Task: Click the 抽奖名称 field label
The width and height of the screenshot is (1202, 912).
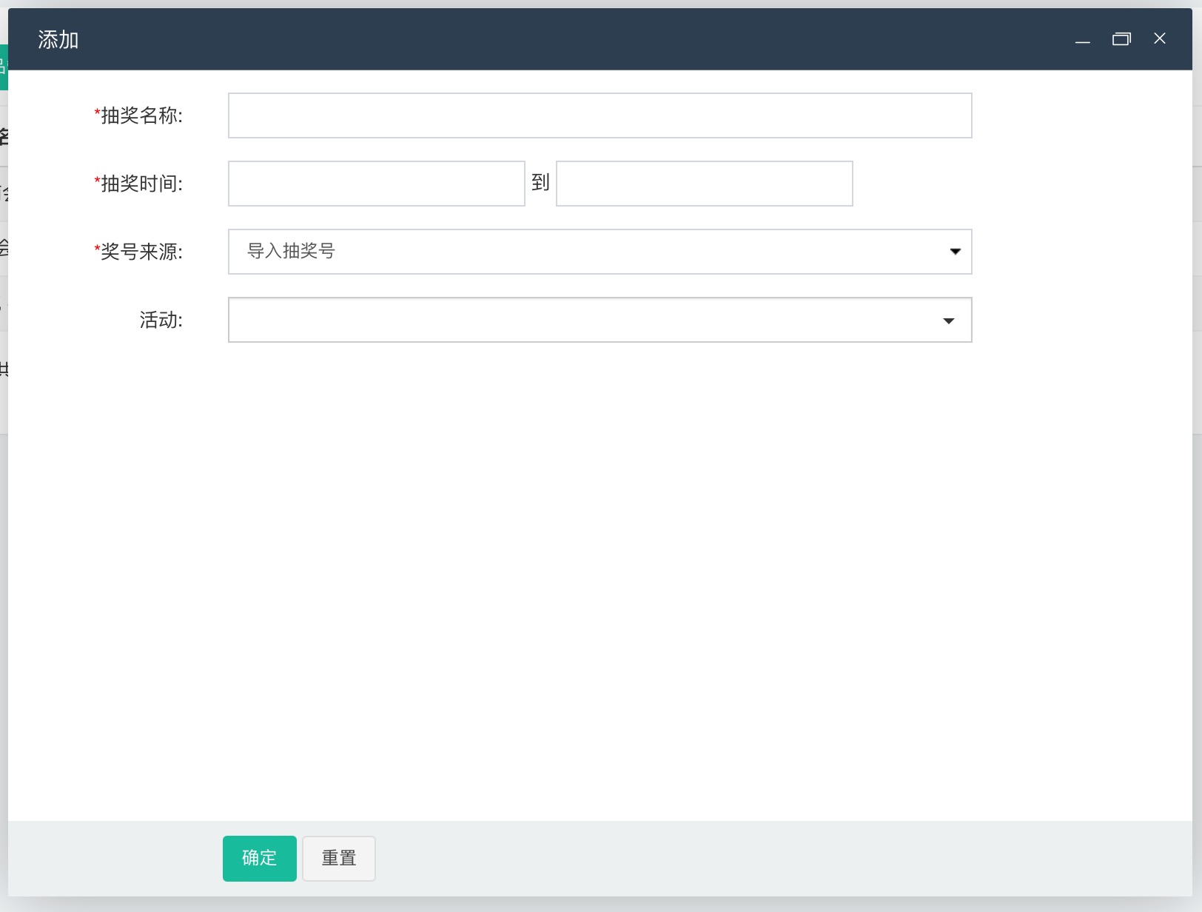Action: 141,115
